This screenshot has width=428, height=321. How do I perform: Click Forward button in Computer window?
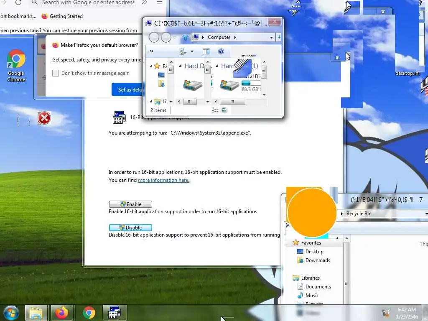(x=166, y=37)
